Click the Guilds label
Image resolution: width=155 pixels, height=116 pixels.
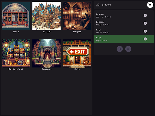[47, 31]
